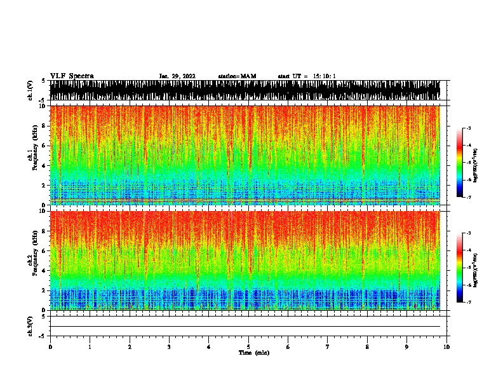Click the ch.1 black waveform panel

click(245, 90)
